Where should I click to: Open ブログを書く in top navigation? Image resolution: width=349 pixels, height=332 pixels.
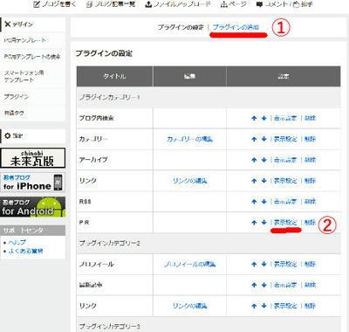tap(55, 4)
